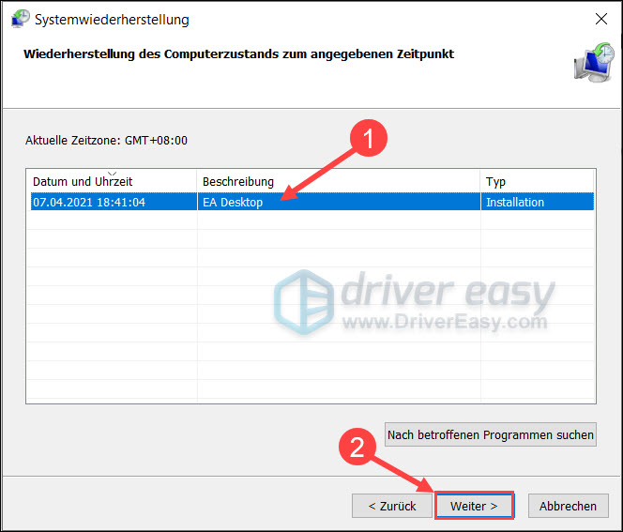The width and height of the screenshot is (623, 532).
Task: Close the Systemwiederherstellung dialog
Action: click(600, 19)
